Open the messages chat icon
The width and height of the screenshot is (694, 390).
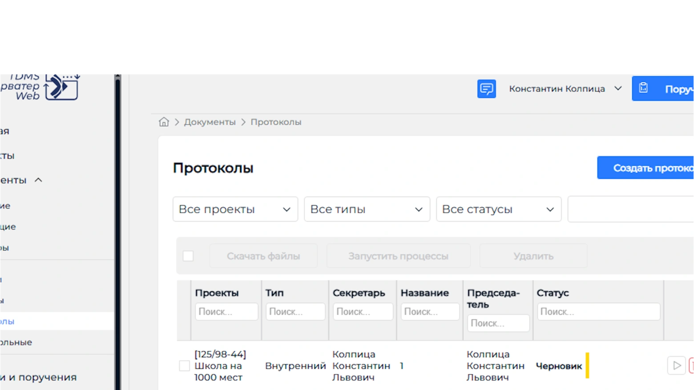[x=486, y=88]
